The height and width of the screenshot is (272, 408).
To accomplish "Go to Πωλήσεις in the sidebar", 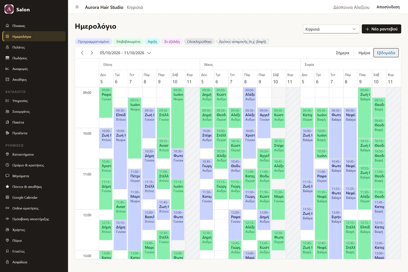I will click(x=34, y=58).
